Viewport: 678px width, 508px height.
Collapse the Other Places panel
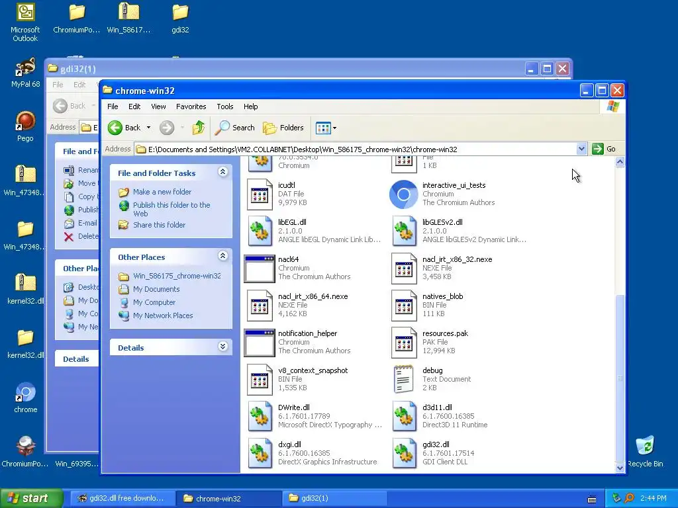tap(222, 256)
